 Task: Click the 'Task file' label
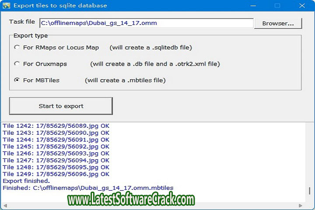coord(22,22)
